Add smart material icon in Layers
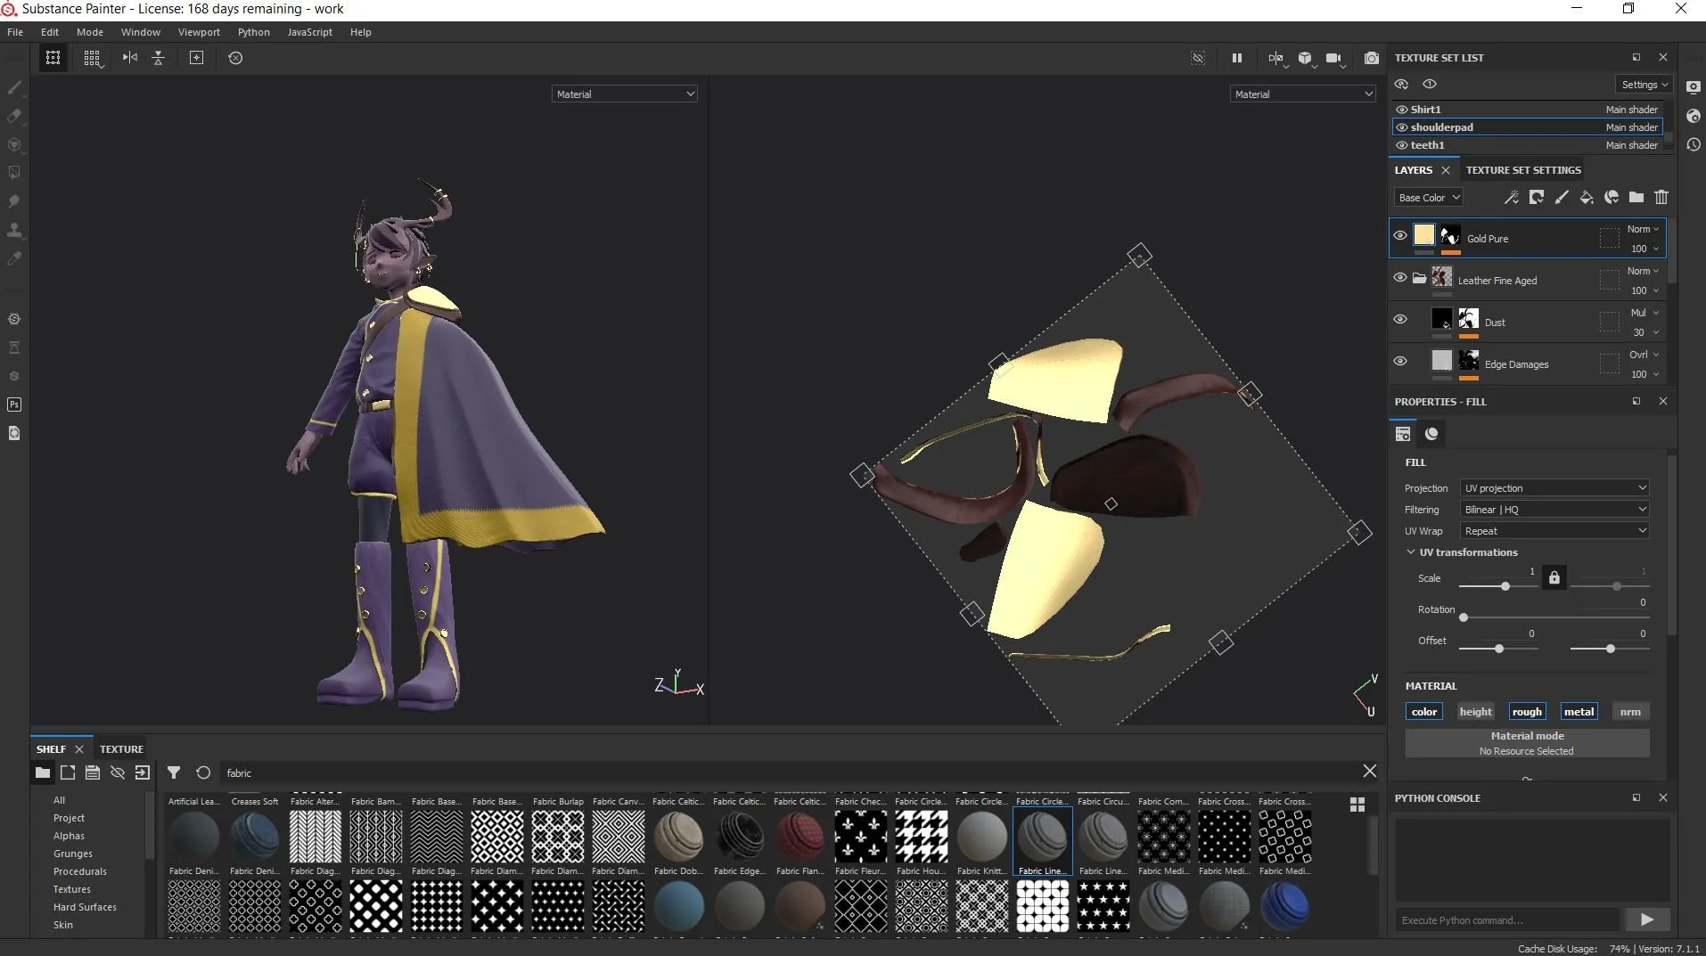 [1612, 198]
